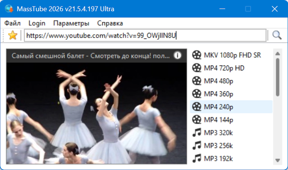The height and width of the screenshot is (170, 288).
Task: Click the format list scroll up arrow
Action: [x=278, y=54]
